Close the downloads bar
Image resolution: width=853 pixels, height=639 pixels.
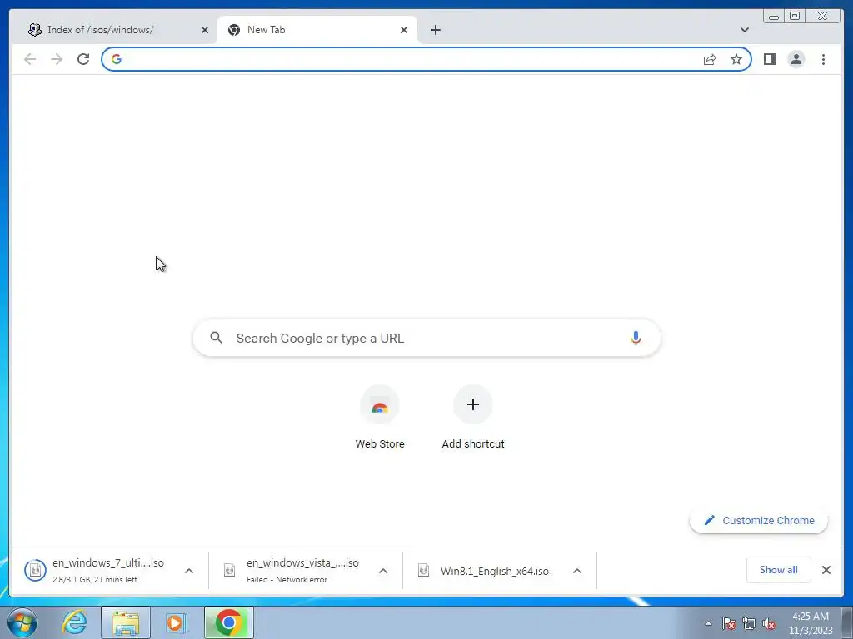tap(826, 570)
